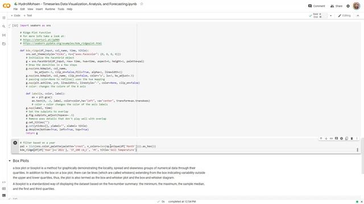Open more cell actions menu

357,138
